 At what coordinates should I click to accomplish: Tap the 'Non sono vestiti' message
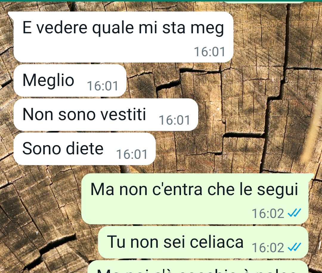(106, 115)
